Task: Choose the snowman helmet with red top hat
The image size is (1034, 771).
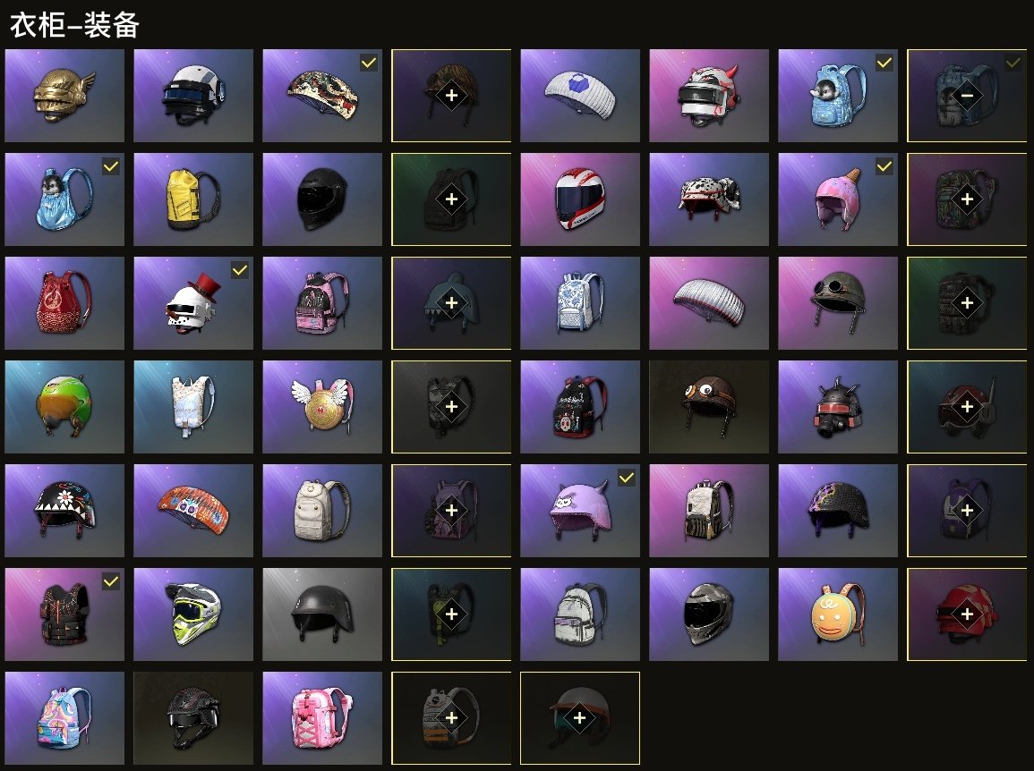Action: tap(193, 303)
